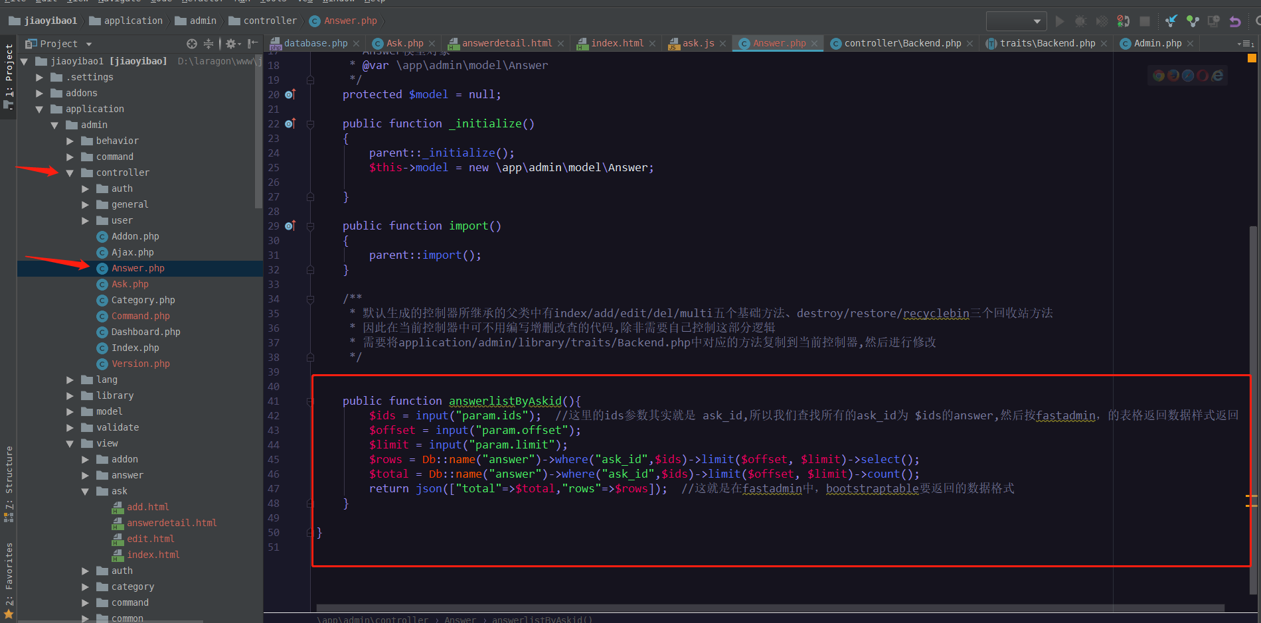Toggle code fold at line 22 function
Image resolution: width=1261 pixels, height=623 pixels.
[x=310, y=124]
